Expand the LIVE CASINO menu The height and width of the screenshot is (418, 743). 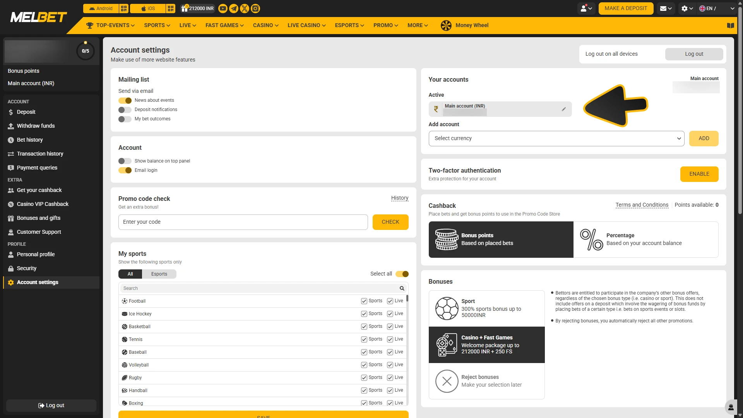[x=306, y=26]
